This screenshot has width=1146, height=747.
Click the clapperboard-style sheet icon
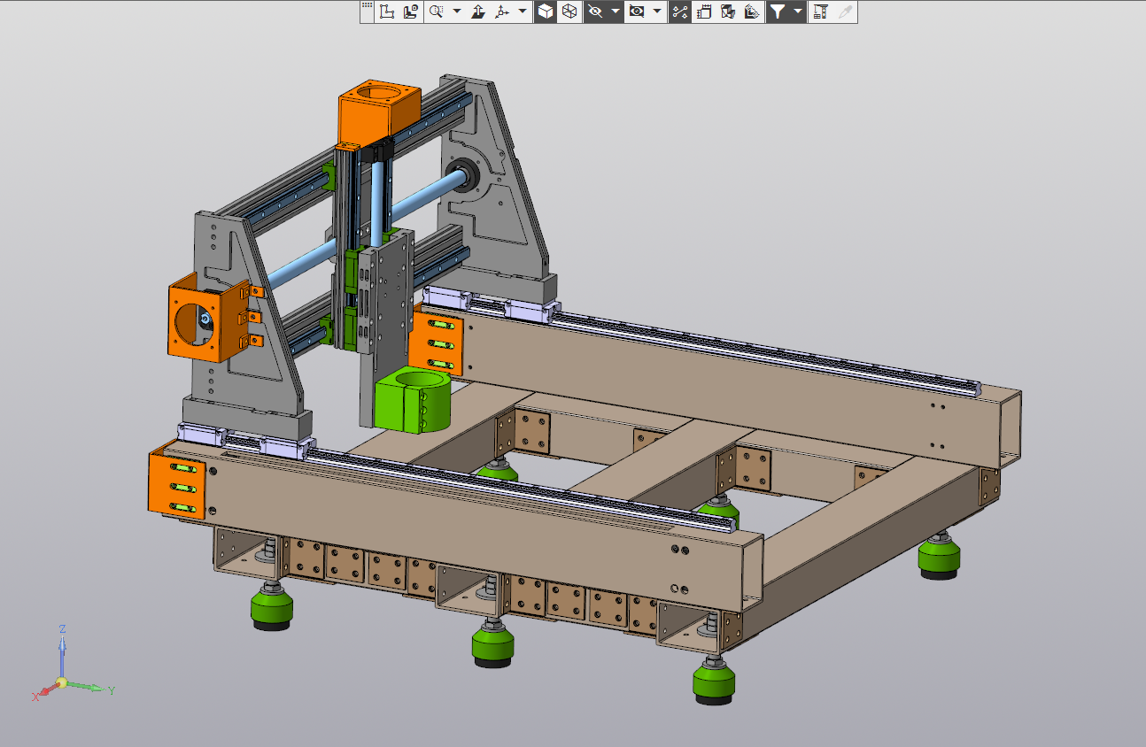pos(704,12)
